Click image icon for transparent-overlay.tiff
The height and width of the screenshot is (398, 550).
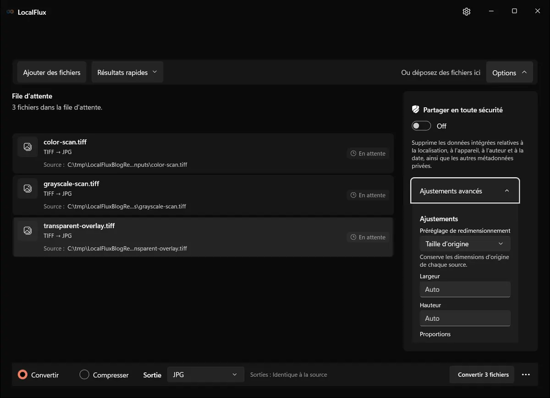click(27, 230)
